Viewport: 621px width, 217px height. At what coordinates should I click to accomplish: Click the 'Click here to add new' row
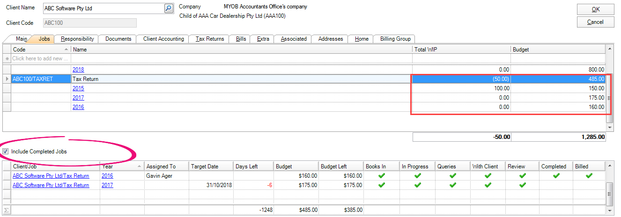[x=40, y=58]
